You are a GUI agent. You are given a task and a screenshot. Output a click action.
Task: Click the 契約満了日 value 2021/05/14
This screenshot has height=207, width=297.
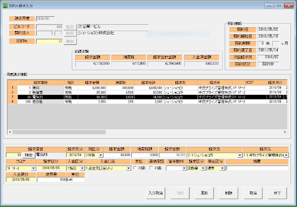[x=268, y=50]
